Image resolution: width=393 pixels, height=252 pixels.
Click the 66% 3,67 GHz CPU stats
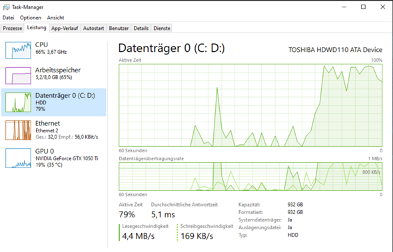[x=51, y=52]
